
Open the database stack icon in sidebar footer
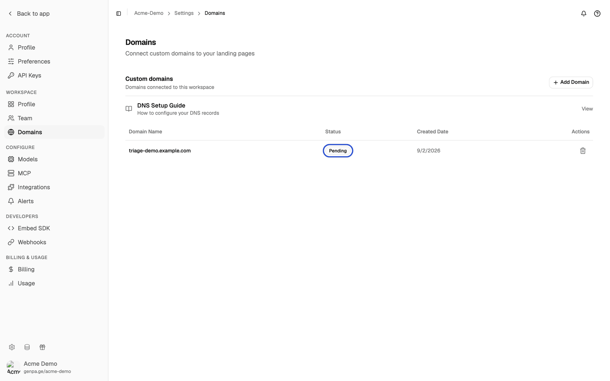[x=27, y=347]
